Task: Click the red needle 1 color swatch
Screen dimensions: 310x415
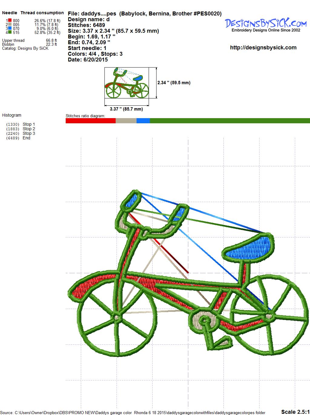Action: coord(10,21)
